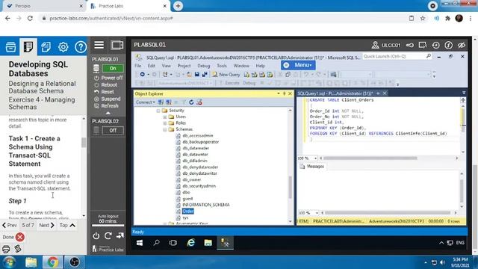
Task: Click Suspend for PLABSQL01
Action: coord(108,99)
